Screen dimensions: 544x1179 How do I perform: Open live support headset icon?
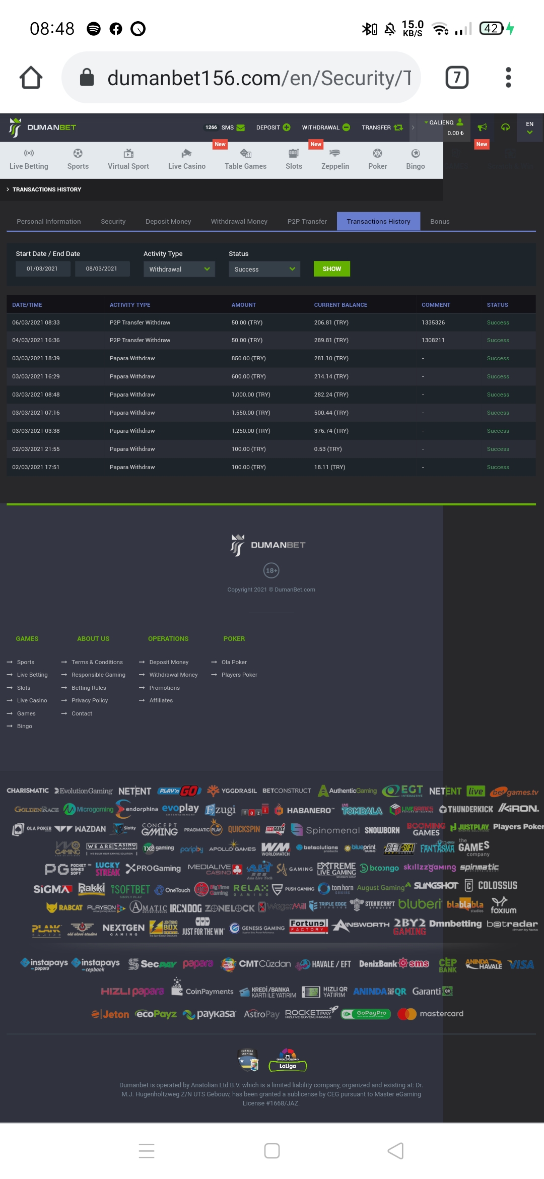point(505,127)
